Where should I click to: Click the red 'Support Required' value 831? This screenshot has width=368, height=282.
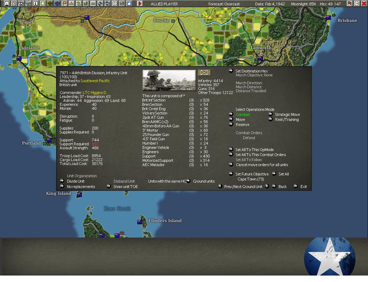95,144
